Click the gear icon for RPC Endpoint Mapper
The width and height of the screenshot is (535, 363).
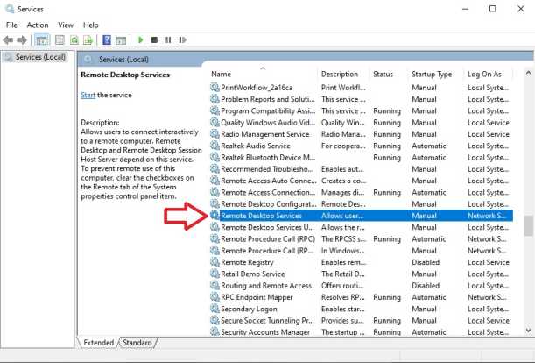point(215,297)
